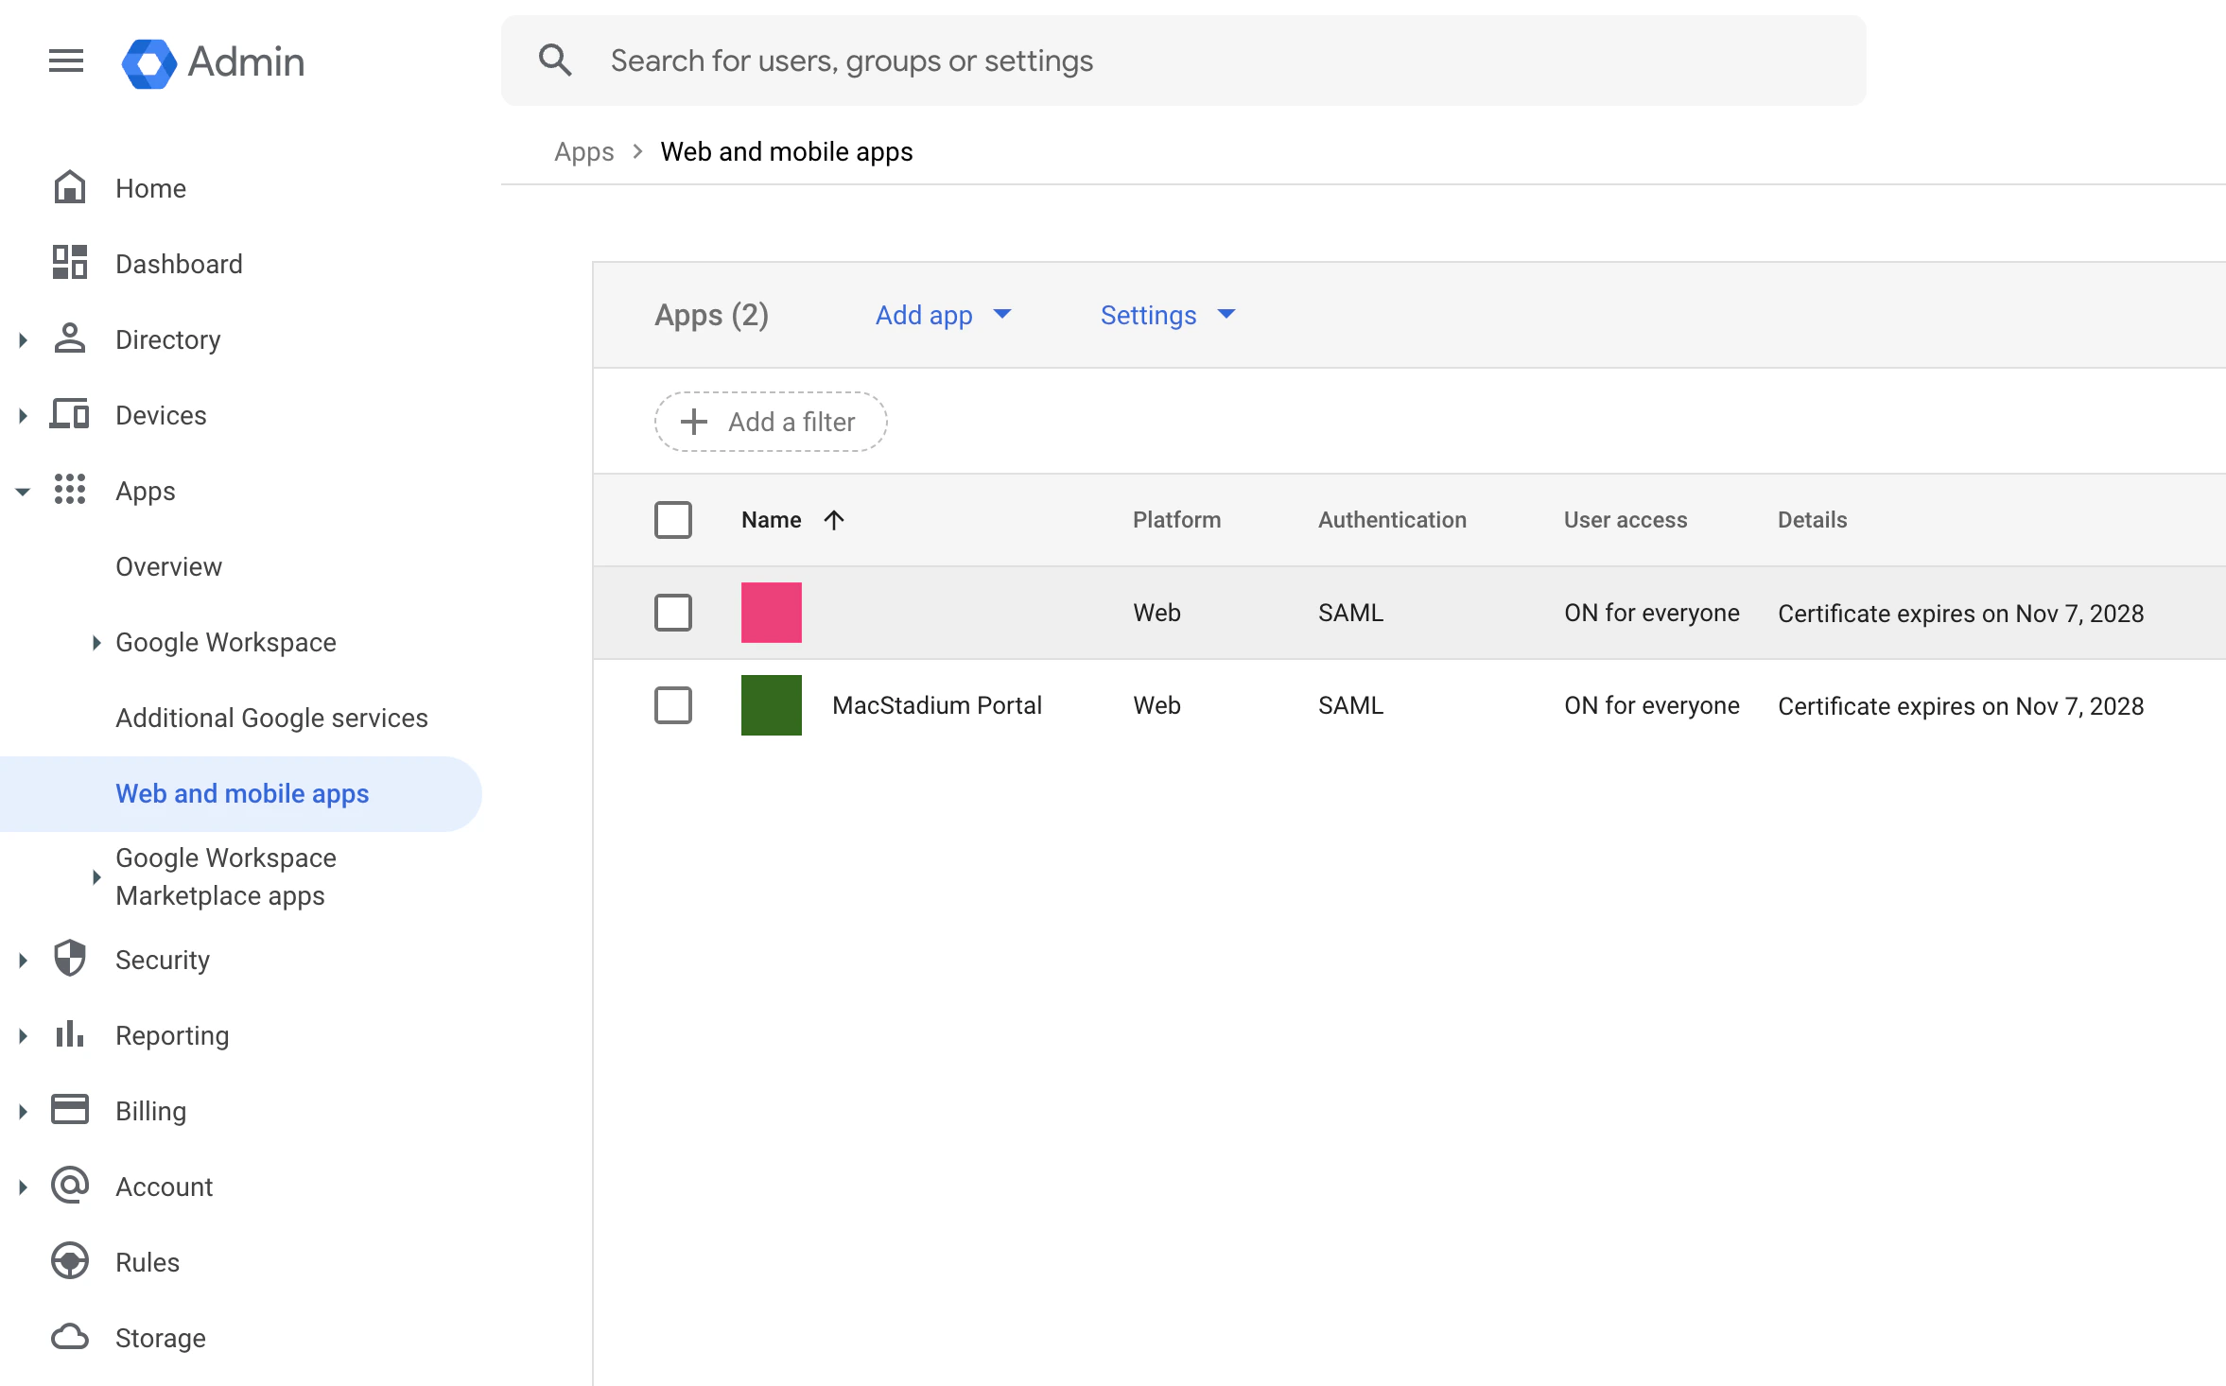The height and width of the screenshot is (1386, 2226).
Task: Click the Google Admin logo
Action: point(149,63)
